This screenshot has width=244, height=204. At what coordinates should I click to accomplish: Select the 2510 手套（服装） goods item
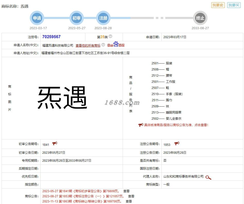tap(167, 94)
